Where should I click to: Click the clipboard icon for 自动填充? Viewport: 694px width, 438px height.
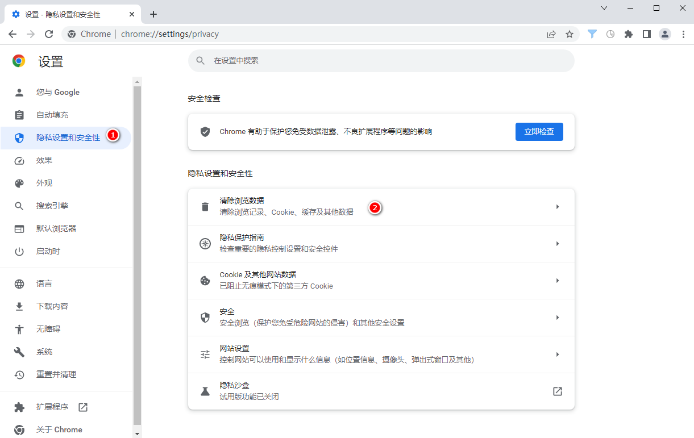[x=19, y=115]
